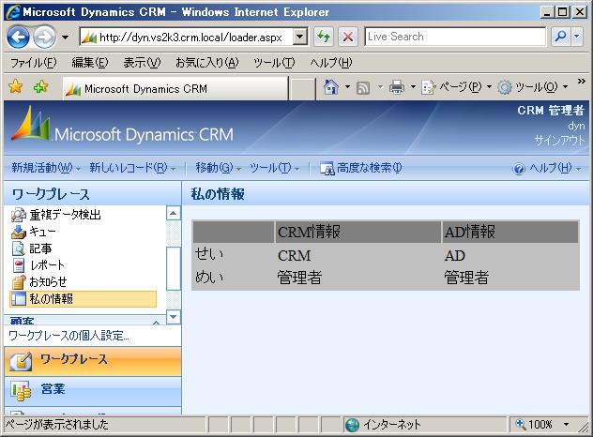593x437 pixels.
Task: Click Add to Favorites star-plus icon
Action: click(x=40, y=87)
